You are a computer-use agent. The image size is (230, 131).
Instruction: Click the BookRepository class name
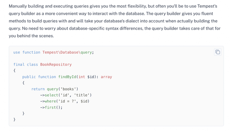click(56, 65)
